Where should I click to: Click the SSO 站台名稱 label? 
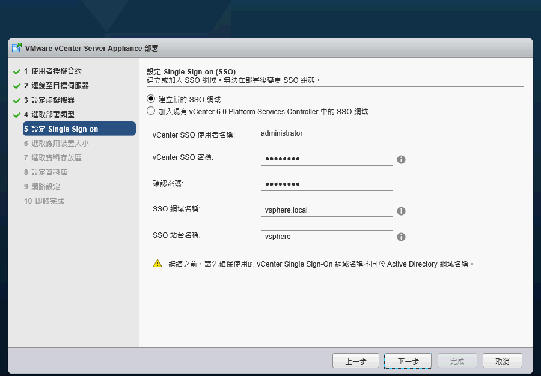[176, 235]
